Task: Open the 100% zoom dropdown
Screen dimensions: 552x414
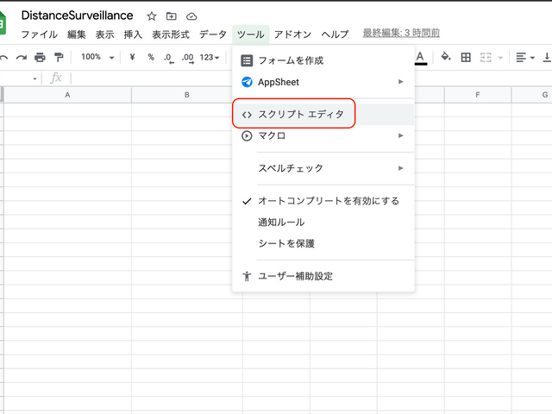Action: point(97,58)
